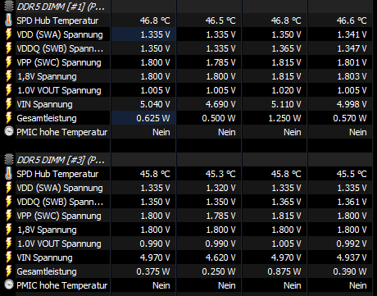
Task: Click lightning icon of DIMM #1 VDD (SWA) Spannung
Action: 9,34
